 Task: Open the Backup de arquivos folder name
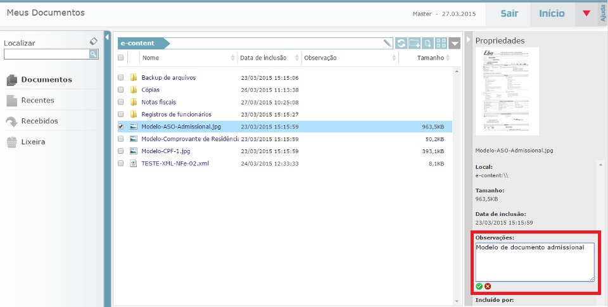pos(168,77)
